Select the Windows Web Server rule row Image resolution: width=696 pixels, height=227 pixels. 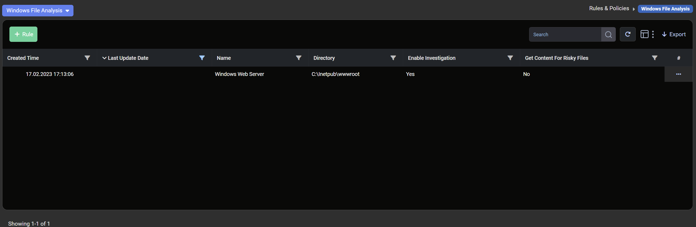click(x=239, y=74)
